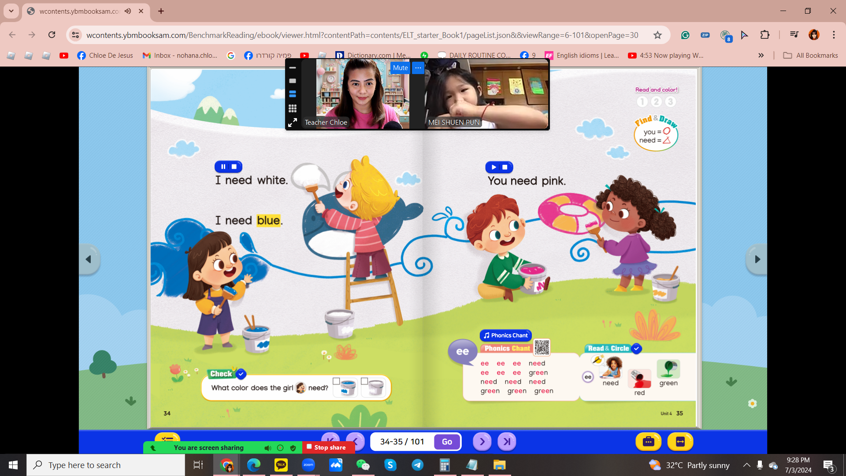Open more options on Zoom video tile
Image resolution: width=846 pixels, height=476 pixels.
coord(418,67)
